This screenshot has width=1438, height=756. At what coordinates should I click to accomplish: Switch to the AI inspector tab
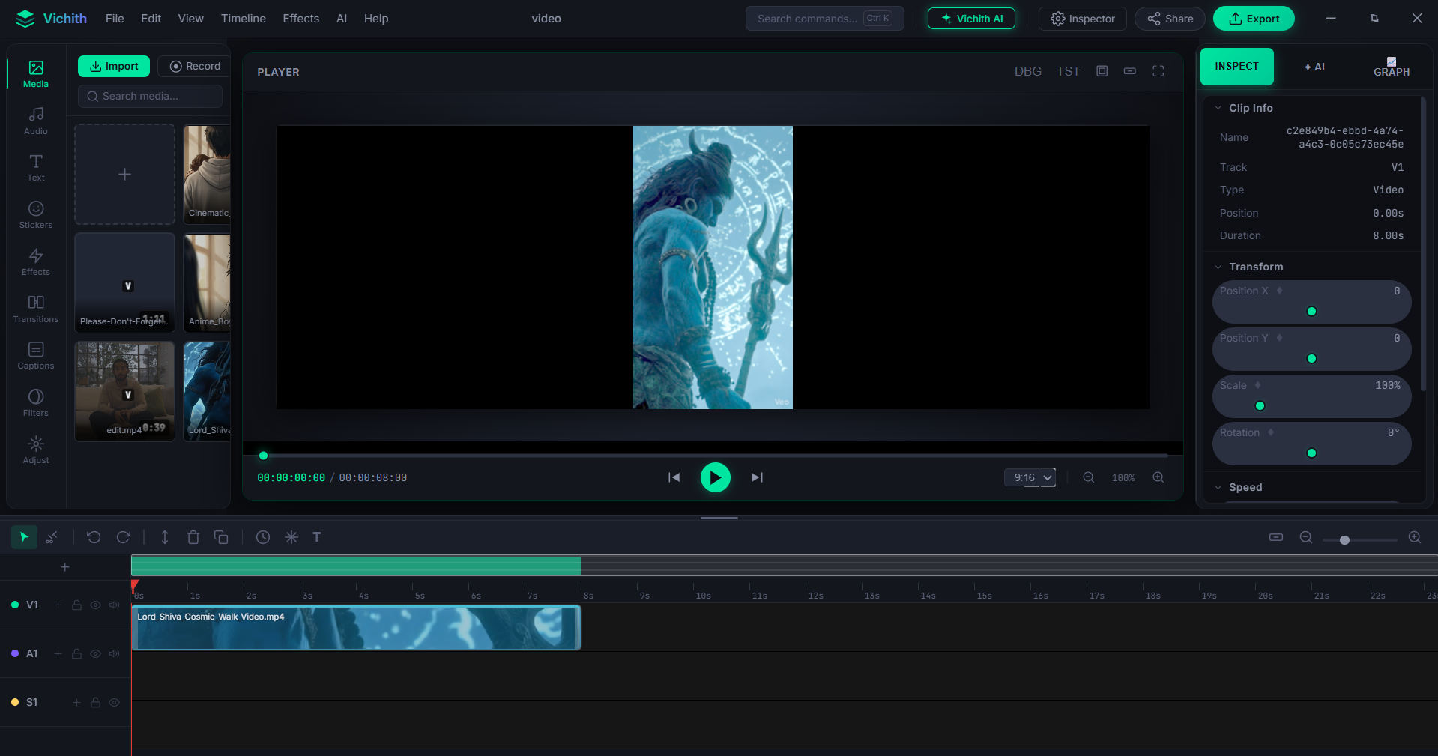tap(1314, 67)
